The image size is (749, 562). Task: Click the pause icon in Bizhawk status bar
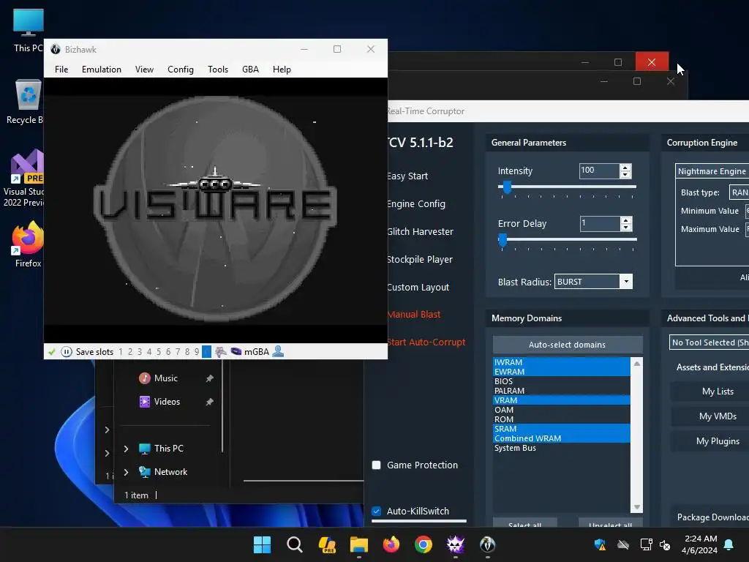(67, 352)
